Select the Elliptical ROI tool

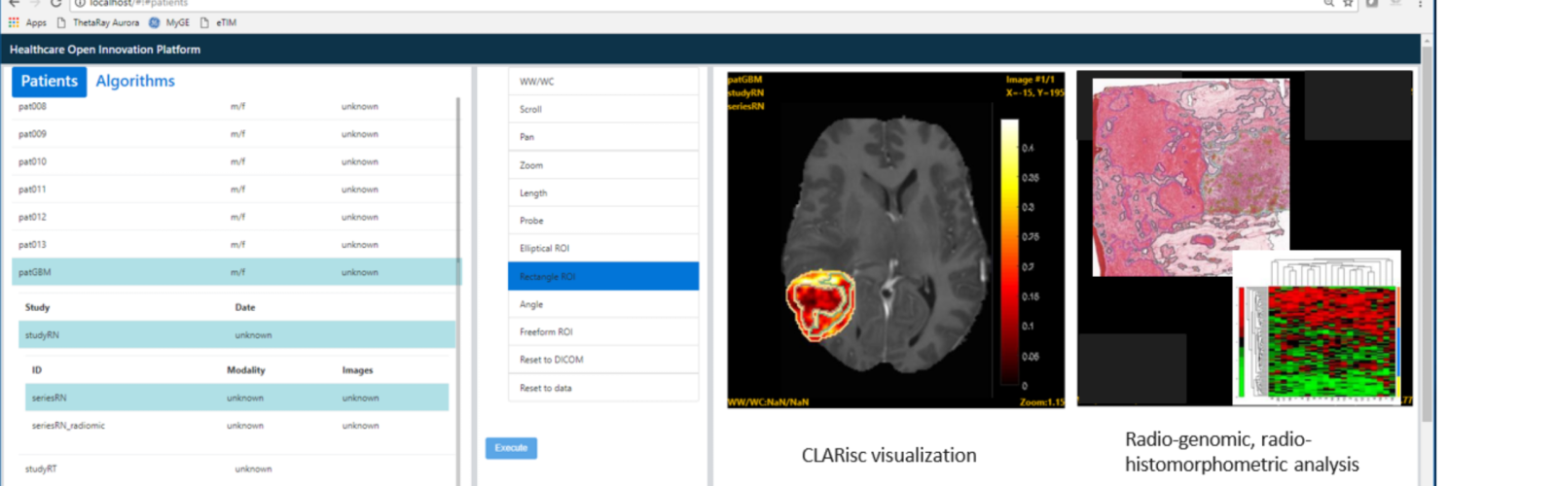coord(602,249)
